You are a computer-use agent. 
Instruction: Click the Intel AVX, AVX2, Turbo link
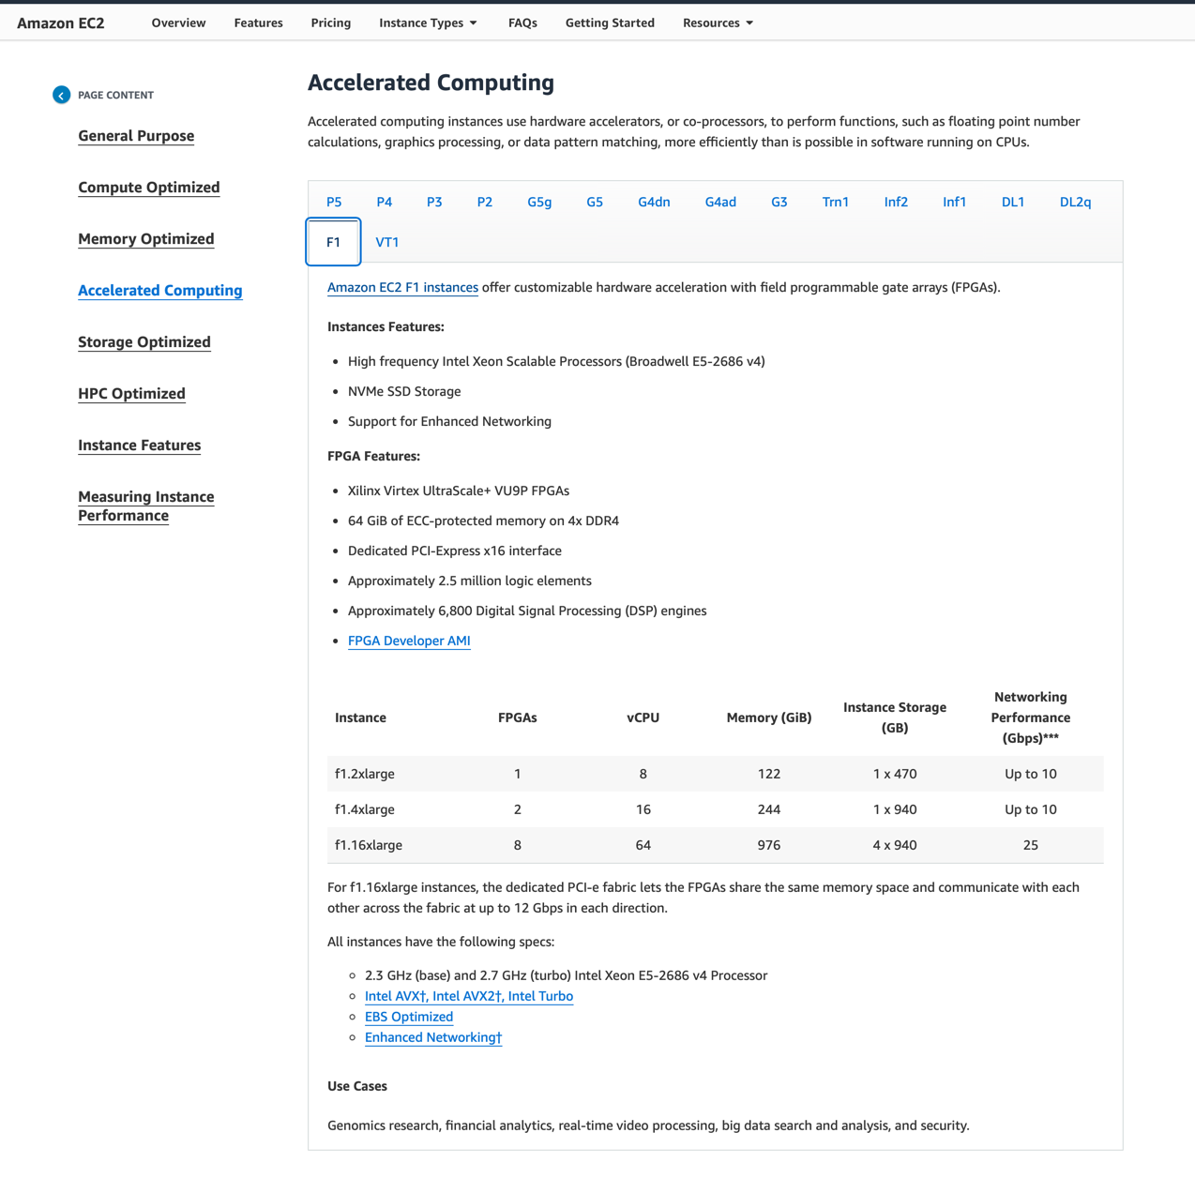click(x=469, y=996)
